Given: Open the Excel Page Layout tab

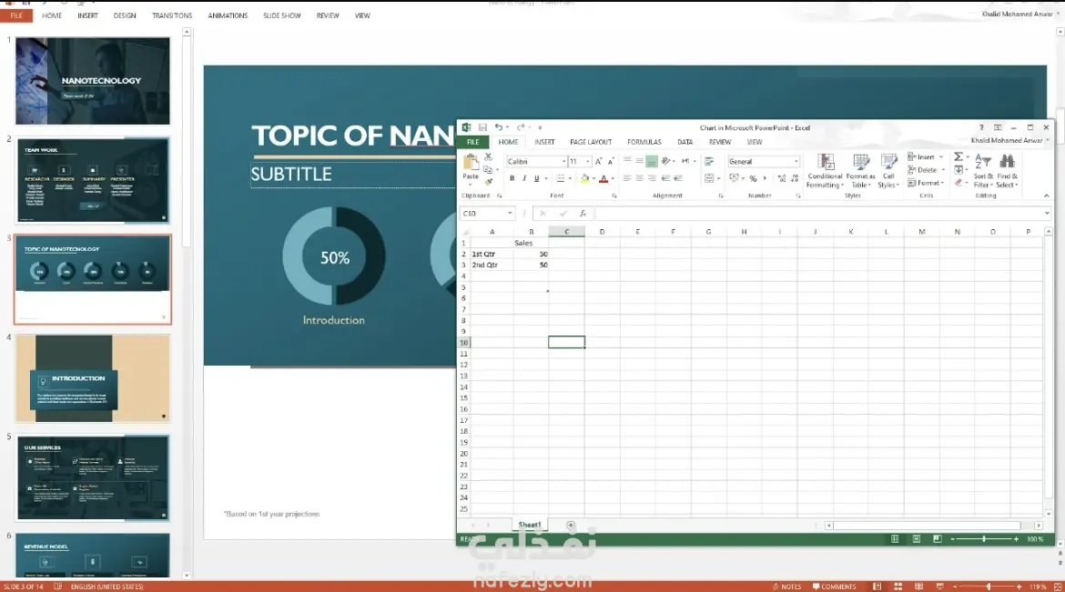Looking at the screenshot, I should tap(591, 142).
